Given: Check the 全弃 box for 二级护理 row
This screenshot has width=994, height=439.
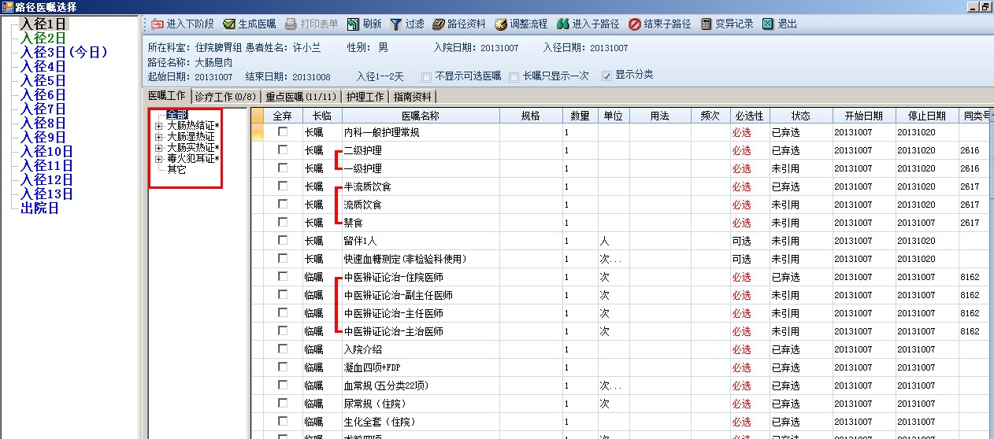Looking at the screenshot, I should coord(283,150).
